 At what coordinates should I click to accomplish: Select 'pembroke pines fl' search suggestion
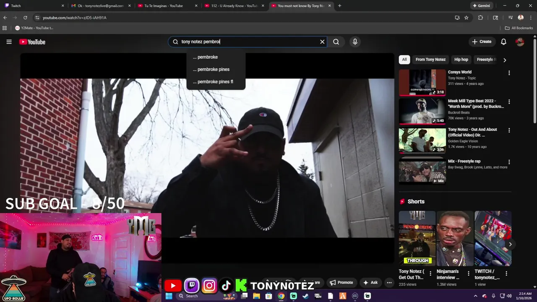216,82
